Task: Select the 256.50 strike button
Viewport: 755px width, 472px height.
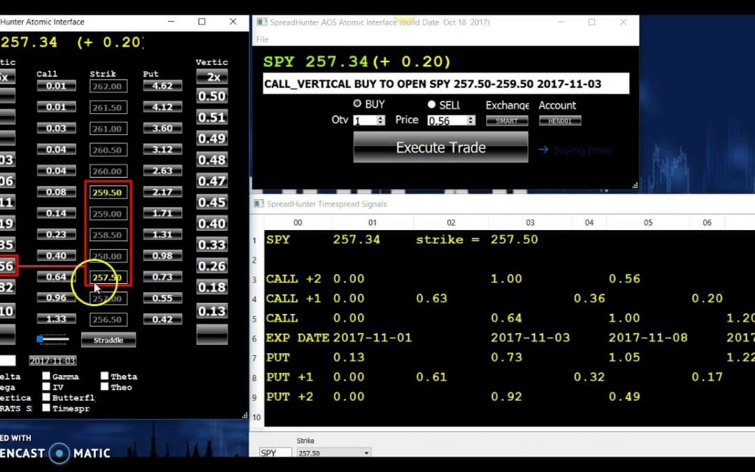Action: point(108,320)
